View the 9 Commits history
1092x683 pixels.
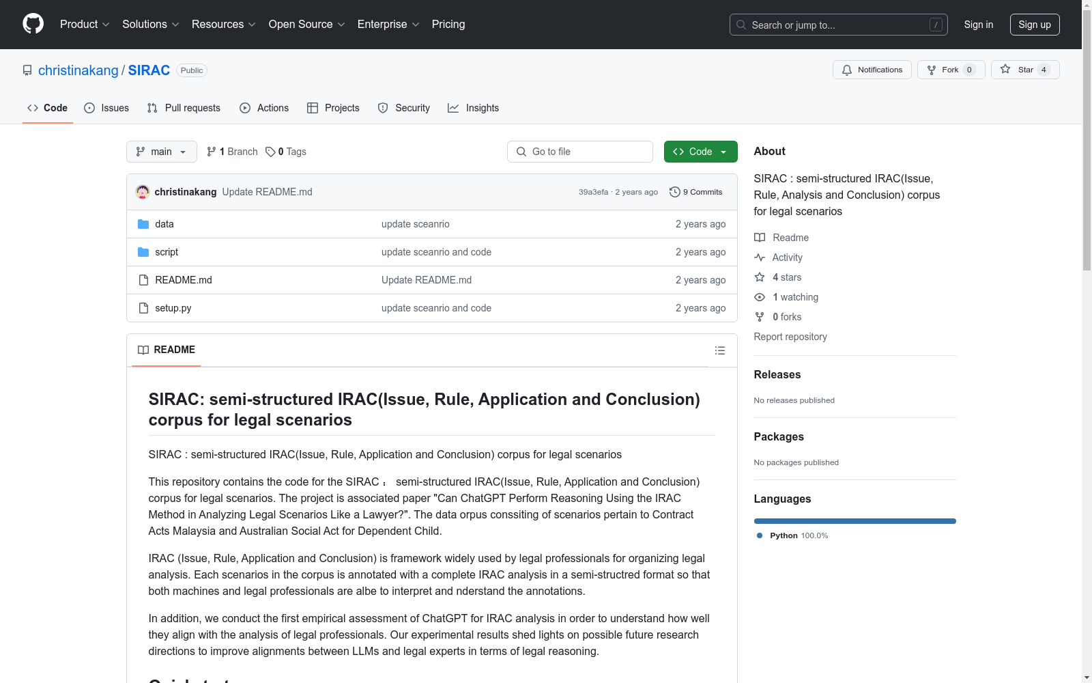click(x=696, y=192)
